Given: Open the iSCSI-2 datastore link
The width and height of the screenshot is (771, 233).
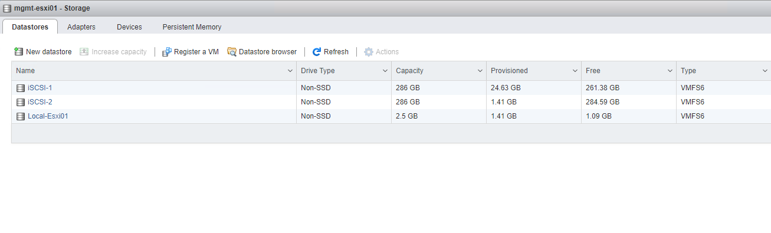Looking at the screenshot, I should (x=40, y=102).
